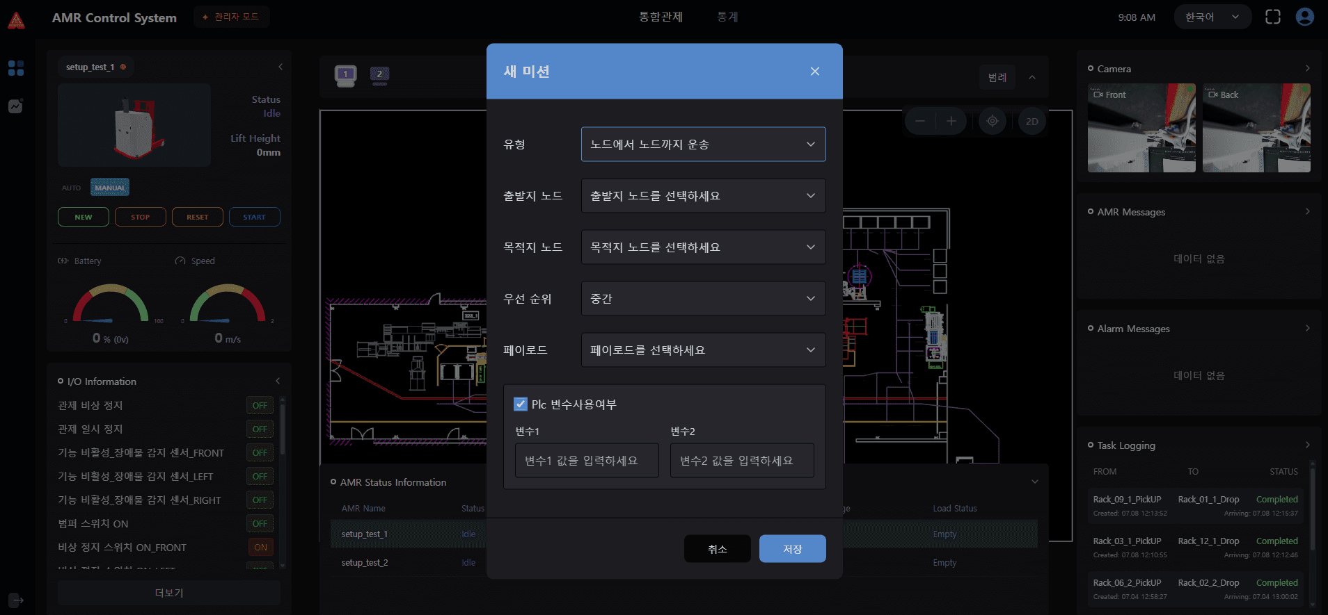This screenshot has width=1328, height=615.
Task: Toggle 관제 비상 정지 OFF switch
Action: 260,405
